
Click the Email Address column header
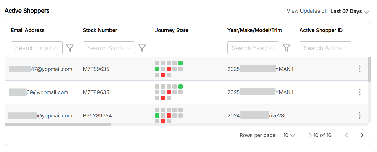click(28, 30)
